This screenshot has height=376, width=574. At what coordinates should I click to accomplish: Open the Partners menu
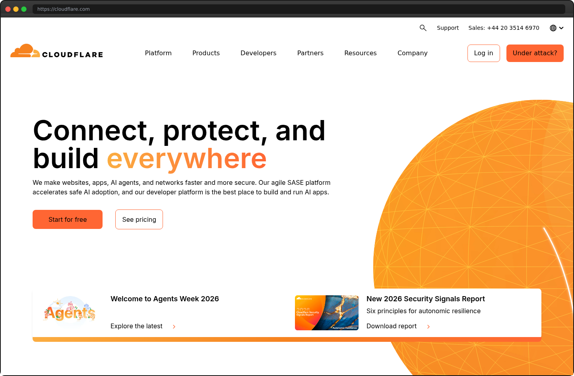click(310, 53)
